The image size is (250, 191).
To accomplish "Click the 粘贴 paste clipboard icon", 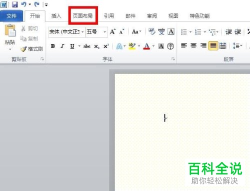I will coord(10,31).
